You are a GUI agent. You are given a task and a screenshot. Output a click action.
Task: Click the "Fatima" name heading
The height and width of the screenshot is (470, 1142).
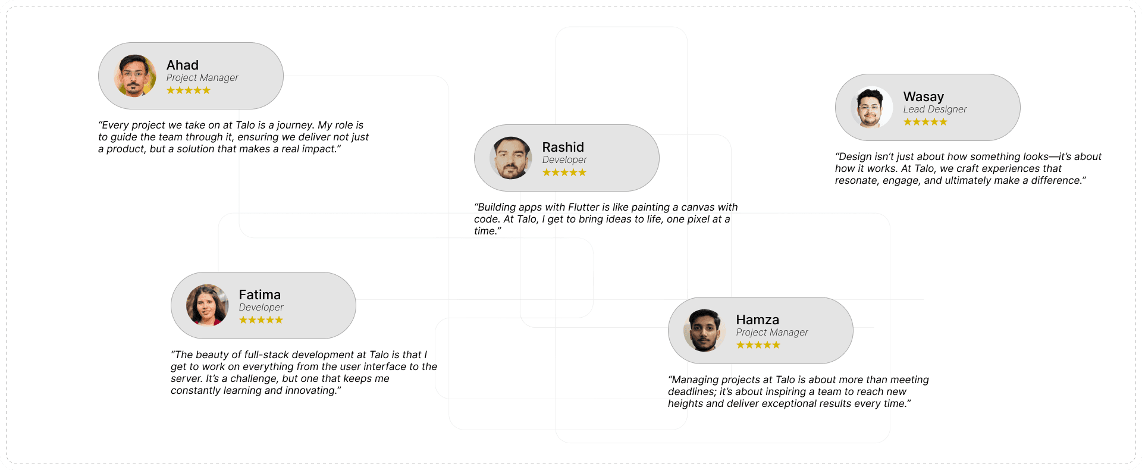pos(260,294)
